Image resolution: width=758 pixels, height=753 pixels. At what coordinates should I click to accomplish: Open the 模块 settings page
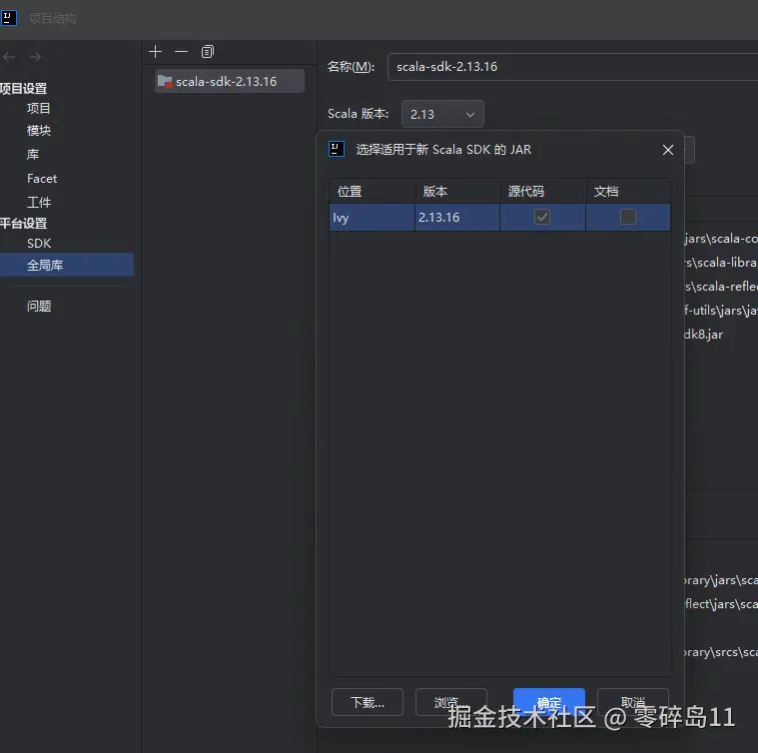point(39,131)
